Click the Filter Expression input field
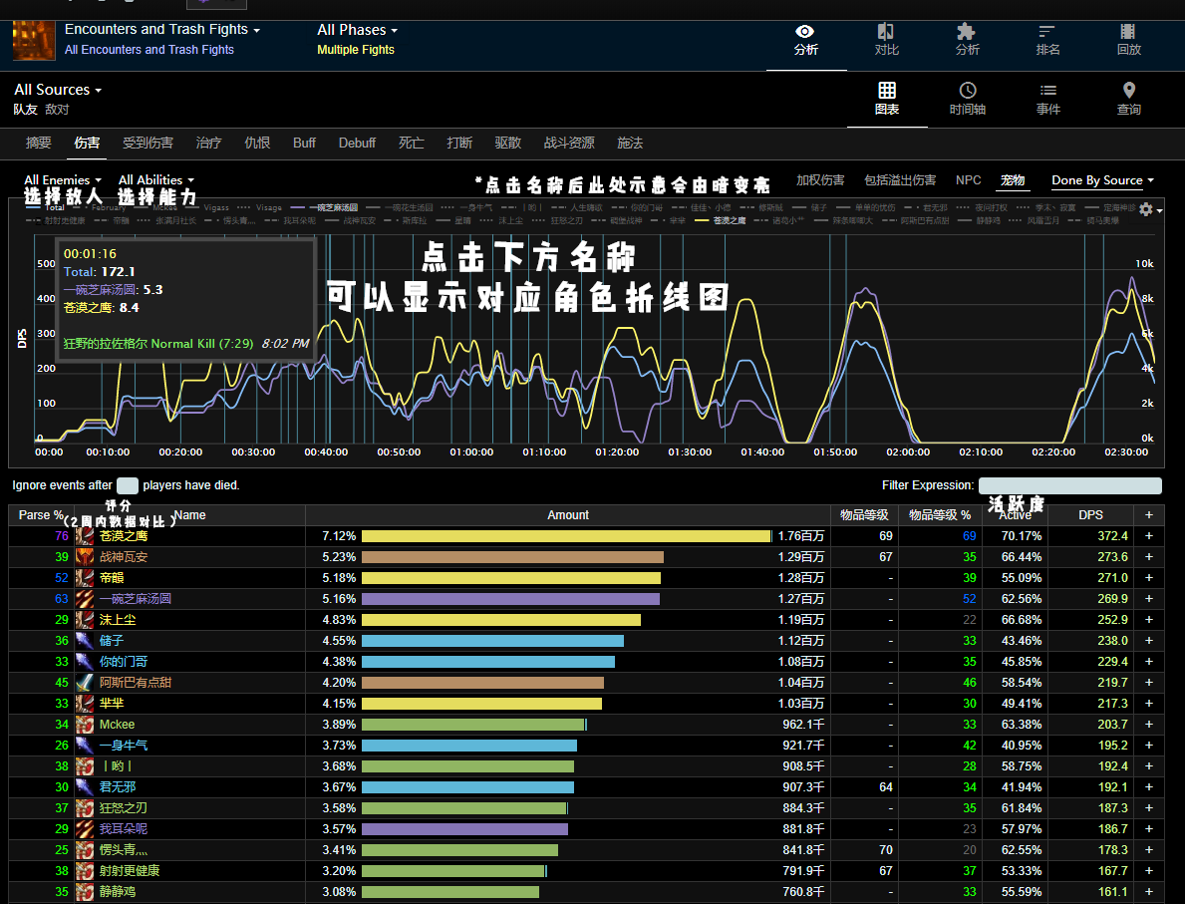Screen dimensions: 1185x904 point(1069,485)
